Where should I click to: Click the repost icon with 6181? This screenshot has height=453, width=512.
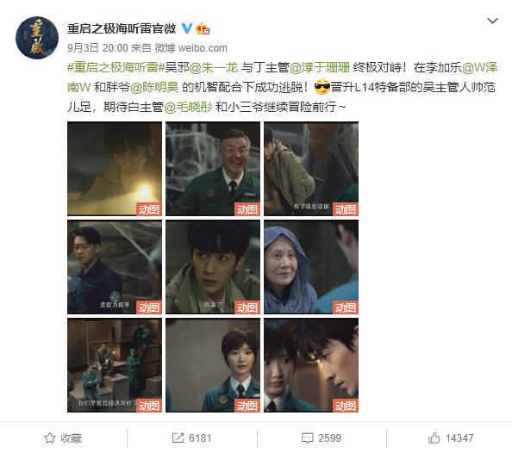click(178, 437)
